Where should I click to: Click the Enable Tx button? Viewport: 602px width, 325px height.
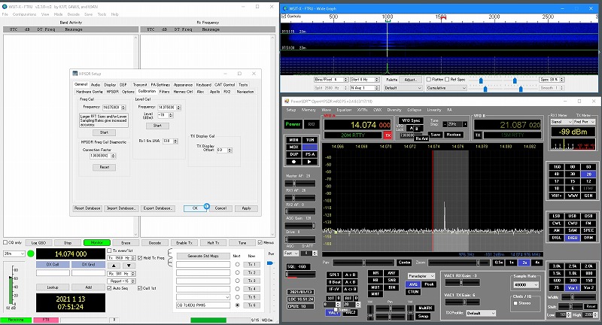[184, 242]
